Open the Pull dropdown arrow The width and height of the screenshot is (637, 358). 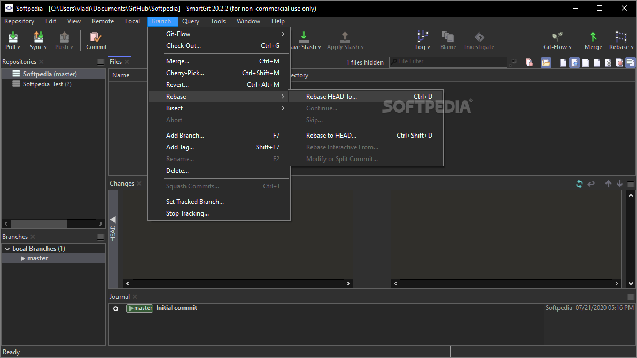click(19, 47)
